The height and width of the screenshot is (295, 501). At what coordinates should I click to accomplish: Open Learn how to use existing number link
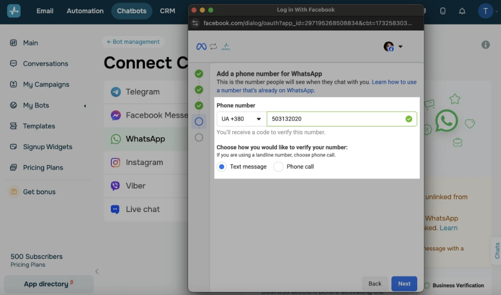coord(316,86)
